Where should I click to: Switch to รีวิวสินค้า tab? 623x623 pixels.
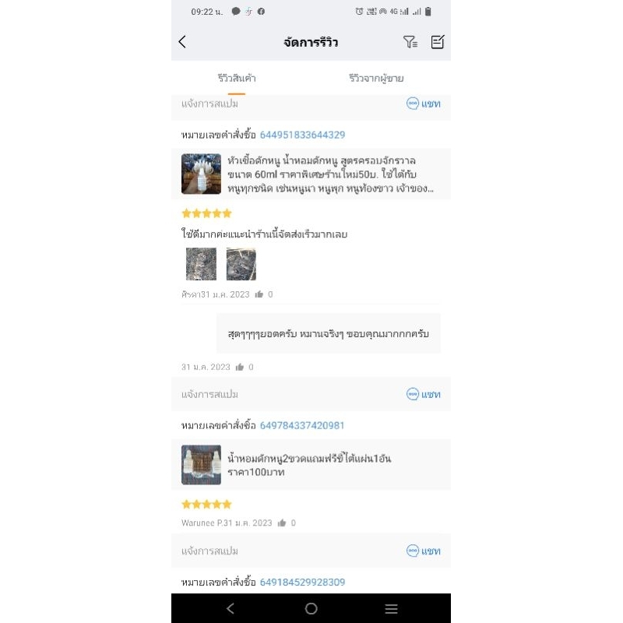coord(237,79)
